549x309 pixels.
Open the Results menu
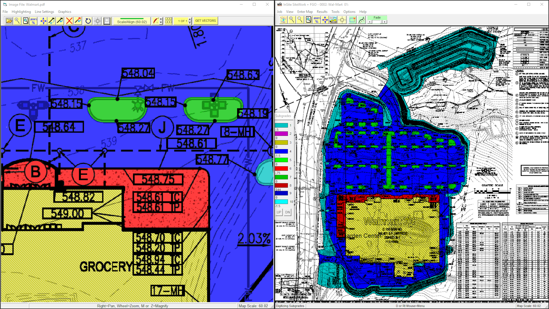tap(322, 12)
